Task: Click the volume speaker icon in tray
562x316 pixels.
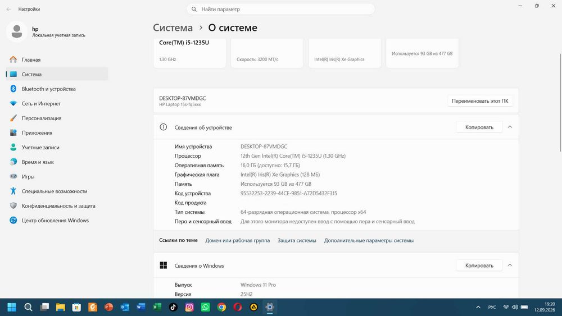Action: (x=515, y=307)
